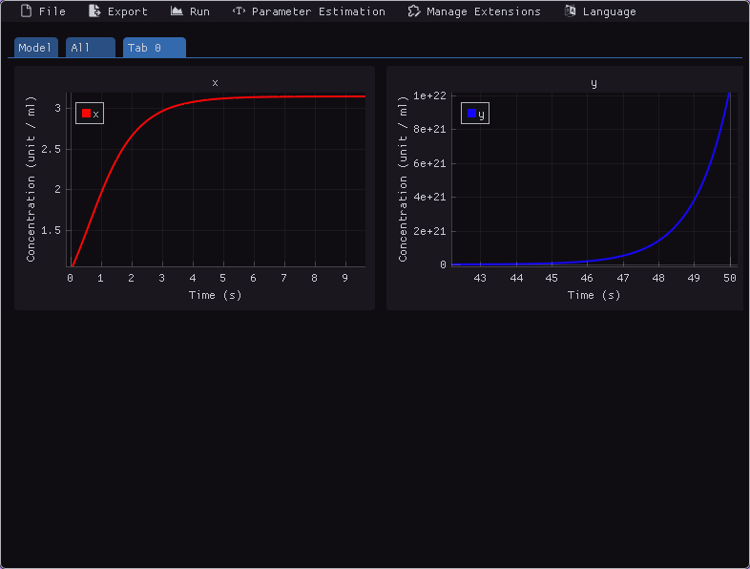Switch to the All tab
The height and width of the screenshot is (569, 750).
91,48
